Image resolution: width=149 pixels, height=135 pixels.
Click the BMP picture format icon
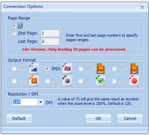click(x=34, y=68)
